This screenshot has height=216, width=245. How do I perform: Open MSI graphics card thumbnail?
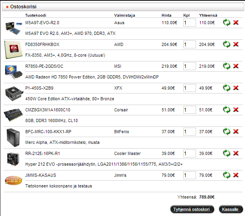(x=13, y=72)
